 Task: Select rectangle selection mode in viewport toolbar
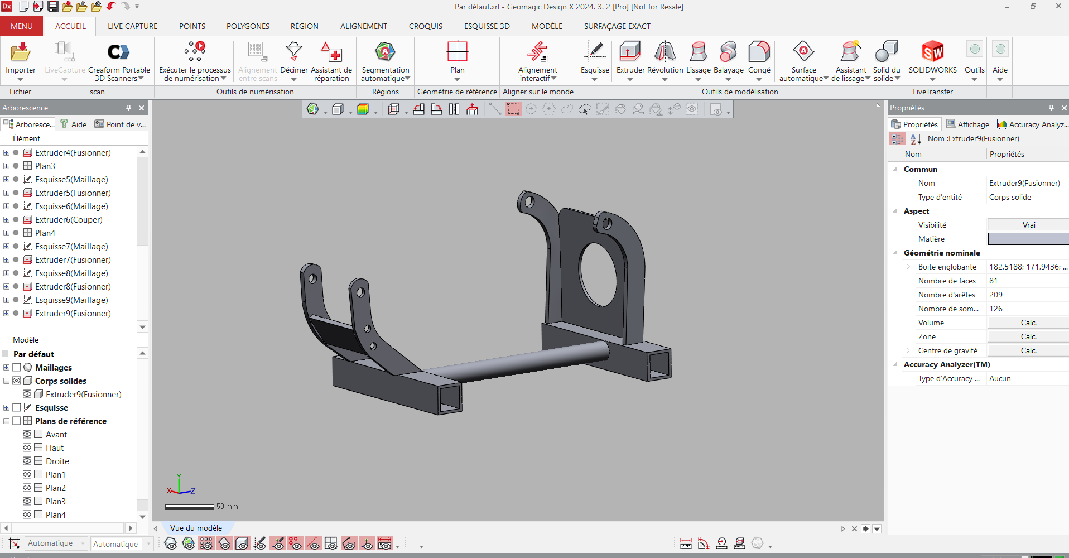pyautogui.click(x=513, y=109)
